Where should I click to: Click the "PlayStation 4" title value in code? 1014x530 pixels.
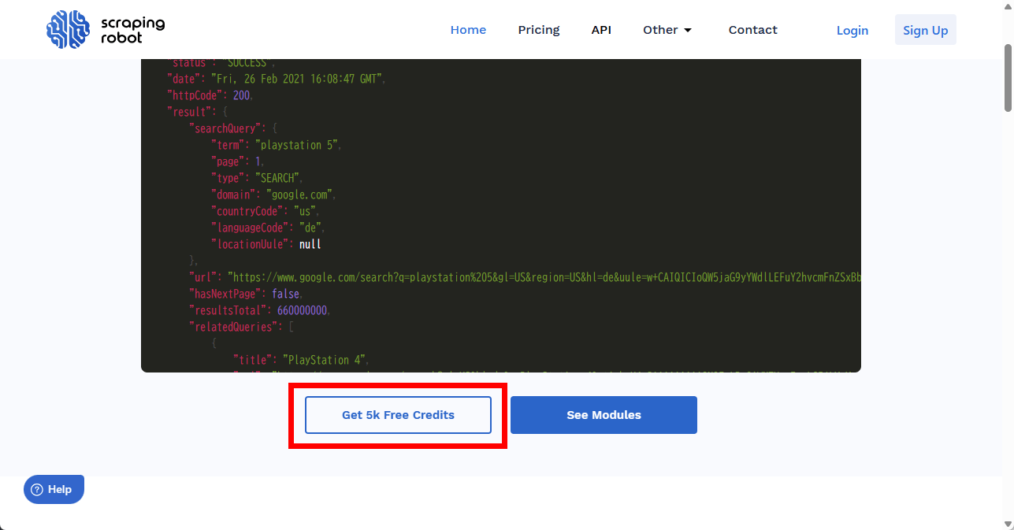point(325,360)
